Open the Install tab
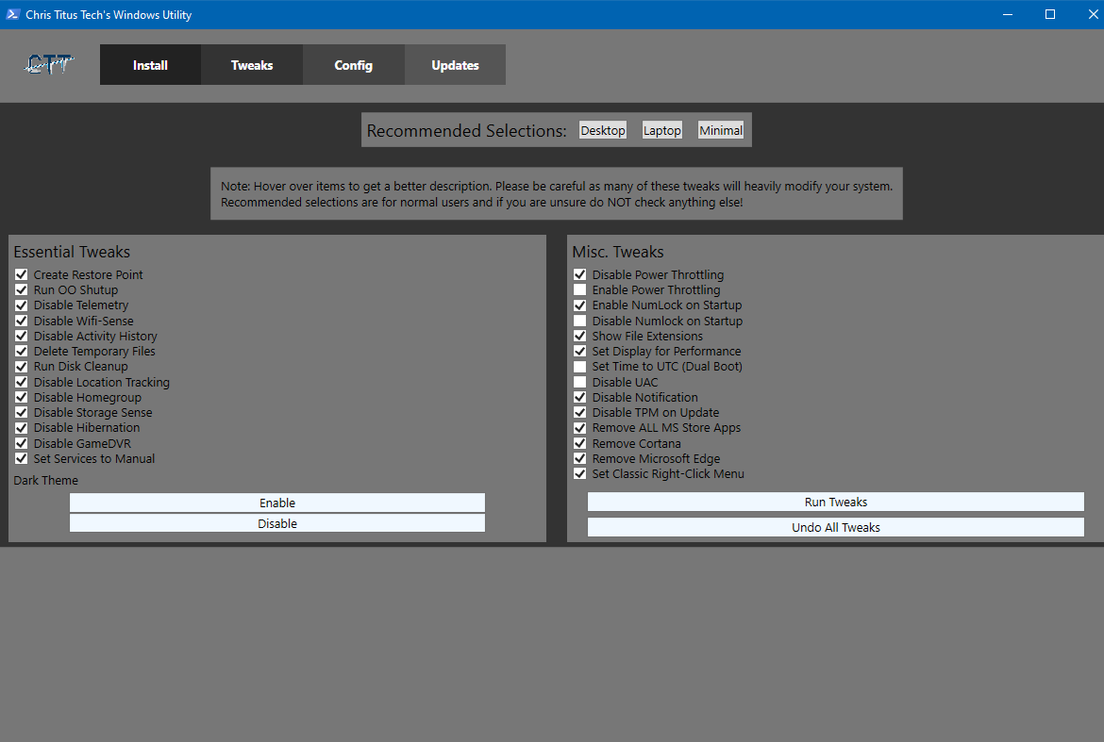Image resolution: width=1104 pixels, height=742 pixels. coord(151,65)
